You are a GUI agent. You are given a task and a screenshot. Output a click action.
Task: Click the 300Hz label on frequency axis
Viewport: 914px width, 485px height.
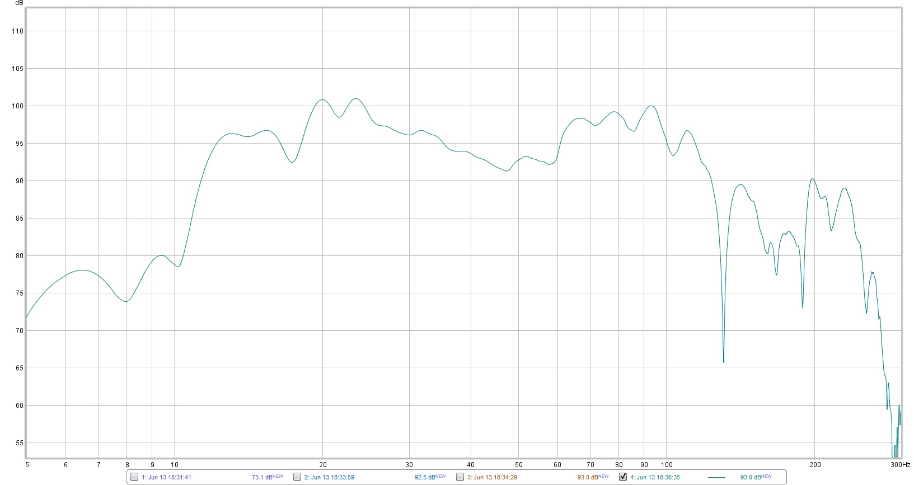click(x=900, y=464)
